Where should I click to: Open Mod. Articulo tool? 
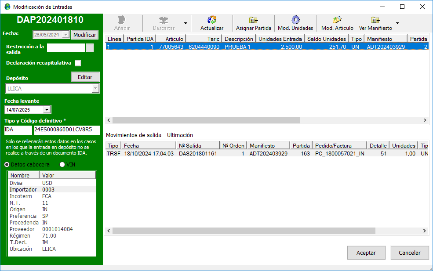coord(337,20)
